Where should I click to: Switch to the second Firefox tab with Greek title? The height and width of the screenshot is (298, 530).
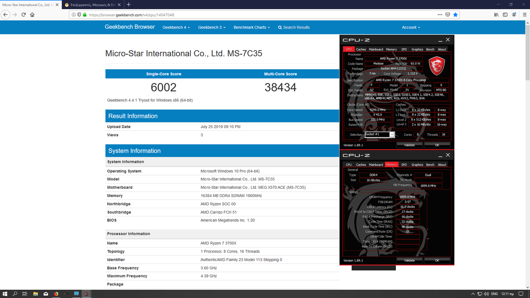pyautogui.click(x=92, y=5)
